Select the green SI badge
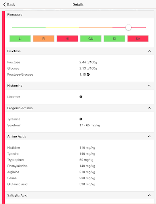This screenshot has height=204, width=156. click(x=114, y=39)
